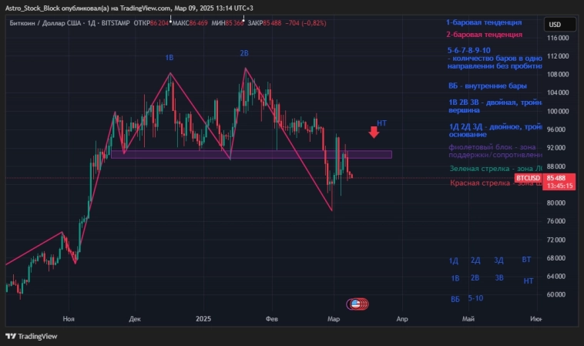Click the Ноя date axis label
Image resolution: width=584 pixels, height=346 pixels.
tap(69, 319)
